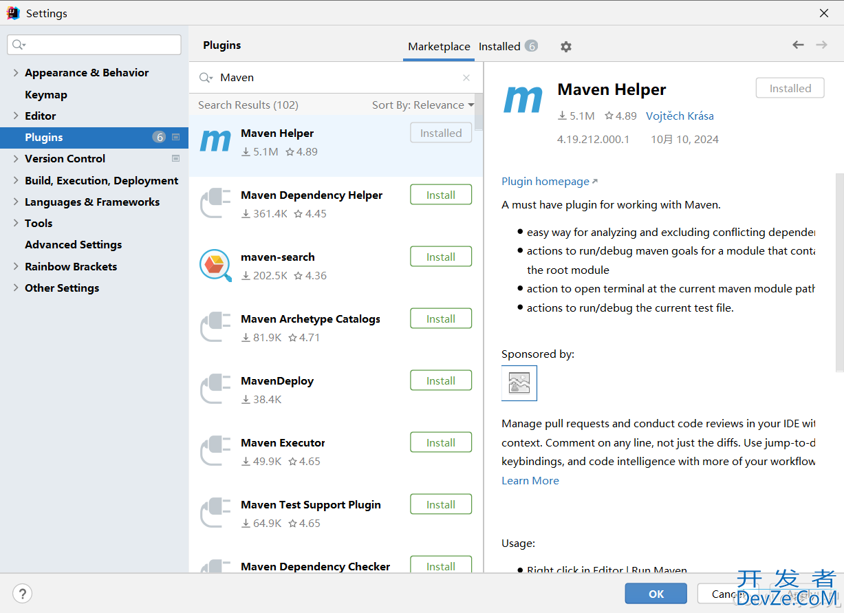Navigate back with left arrow
Screen dimensions: 844x613
click(x=798, y=45)
